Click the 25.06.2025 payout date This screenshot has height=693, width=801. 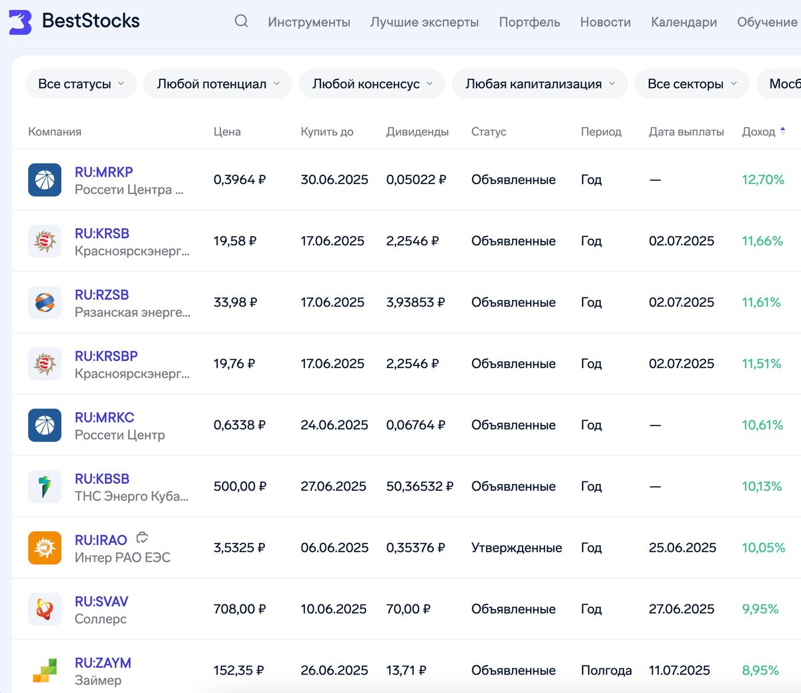(x=682, y=548)
